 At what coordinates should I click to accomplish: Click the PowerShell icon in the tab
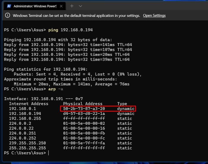click(9, 6)
